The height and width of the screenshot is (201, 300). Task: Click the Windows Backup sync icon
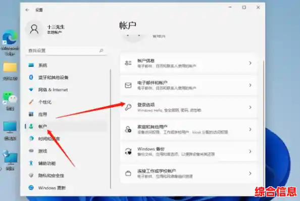(128, 151)
